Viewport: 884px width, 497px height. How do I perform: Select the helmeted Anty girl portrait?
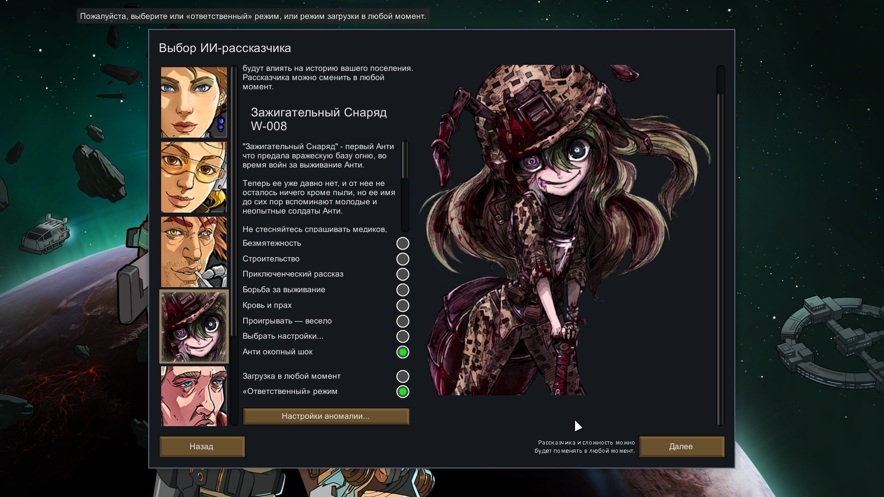click(193, 326)
